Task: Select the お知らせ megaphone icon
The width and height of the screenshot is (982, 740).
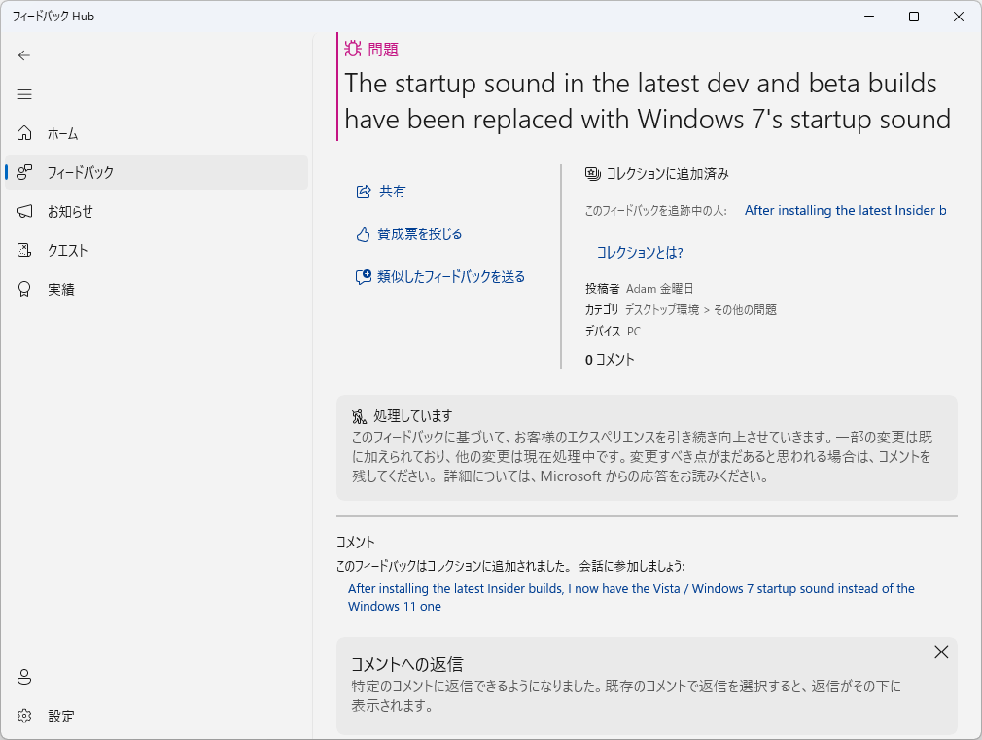Action: 24,211
